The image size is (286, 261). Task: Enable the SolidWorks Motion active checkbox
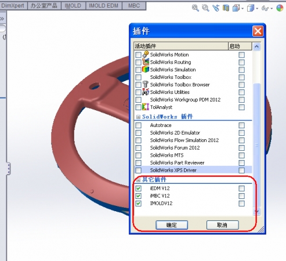click(138, 55)
